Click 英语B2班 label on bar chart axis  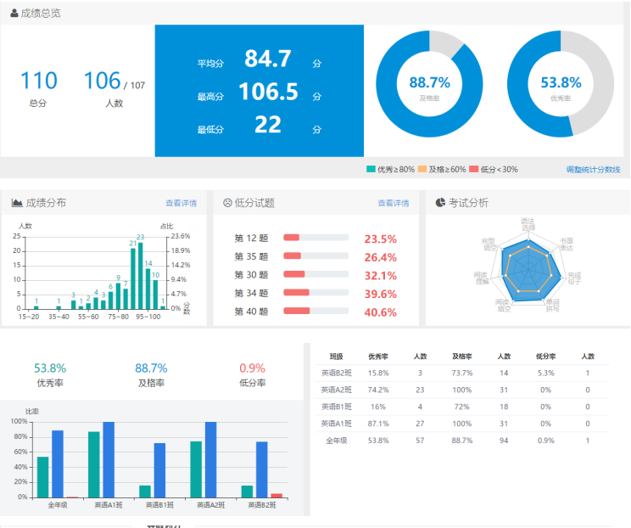(x=262, y=505)
